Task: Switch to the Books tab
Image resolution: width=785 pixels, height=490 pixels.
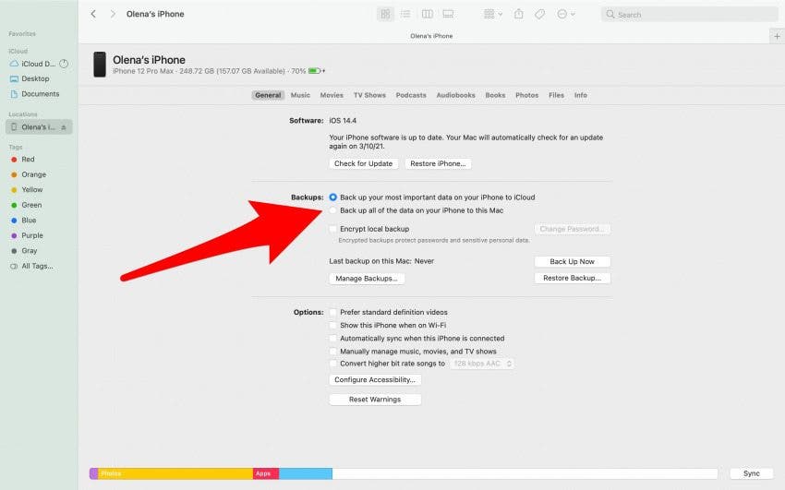Action: point(495,95)
